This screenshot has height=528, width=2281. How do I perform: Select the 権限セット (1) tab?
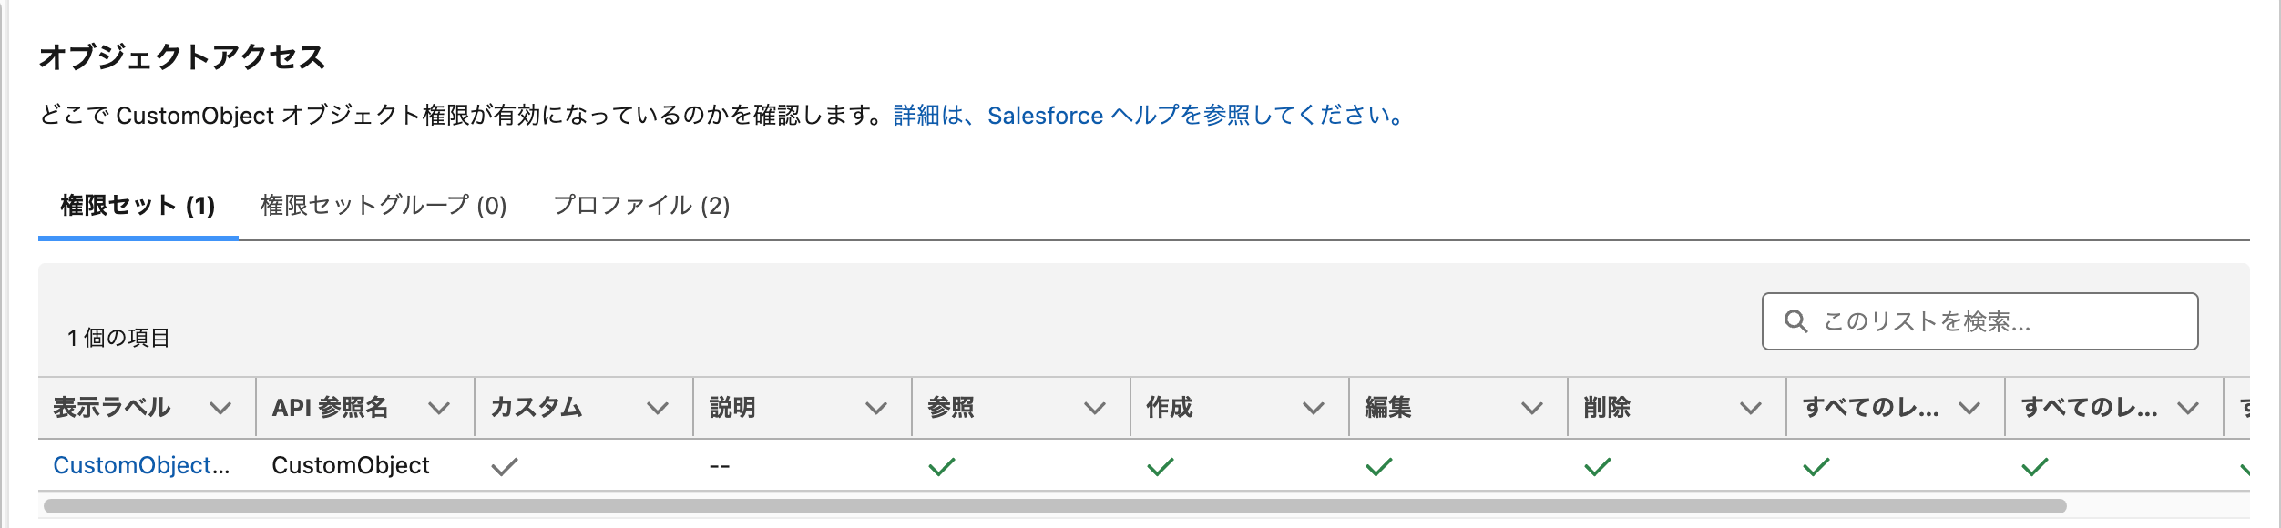point(138,206)
